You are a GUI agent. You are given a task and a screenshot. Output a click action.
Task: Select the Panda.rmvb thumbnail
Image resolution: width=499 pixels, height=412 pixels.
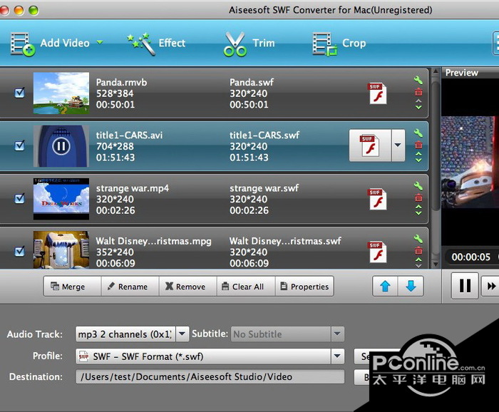point(61,93)
